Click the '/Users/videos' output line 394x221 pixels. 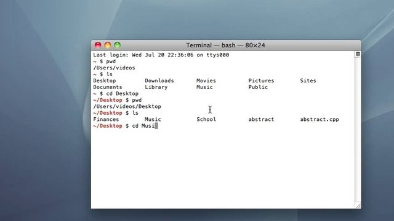click(114, 68)
